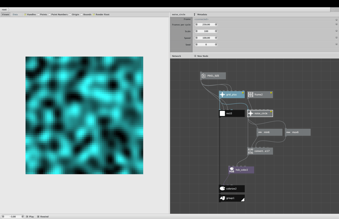Click the noise_circle node icon
This screenshot has height=219, width=339.
[x=251, y=113]
